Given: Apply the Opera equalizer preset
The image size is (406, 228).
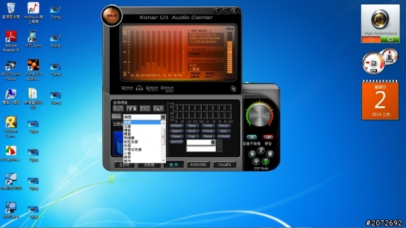Looking at the screenshot, I should (176, 131).
